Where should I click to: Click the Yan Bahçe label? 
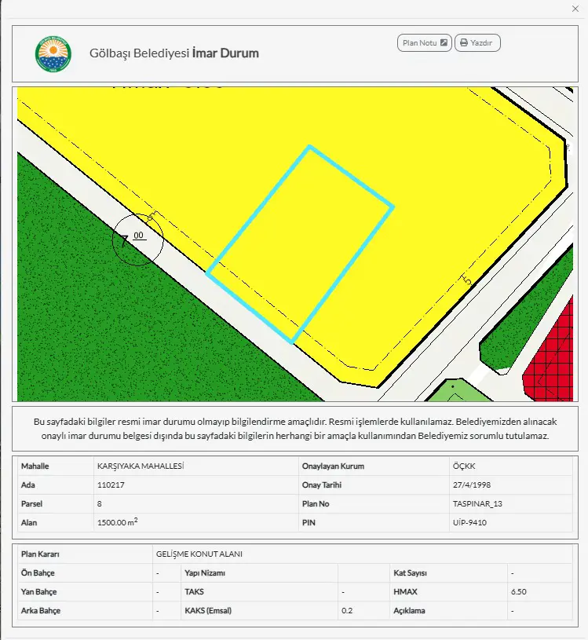38,592
